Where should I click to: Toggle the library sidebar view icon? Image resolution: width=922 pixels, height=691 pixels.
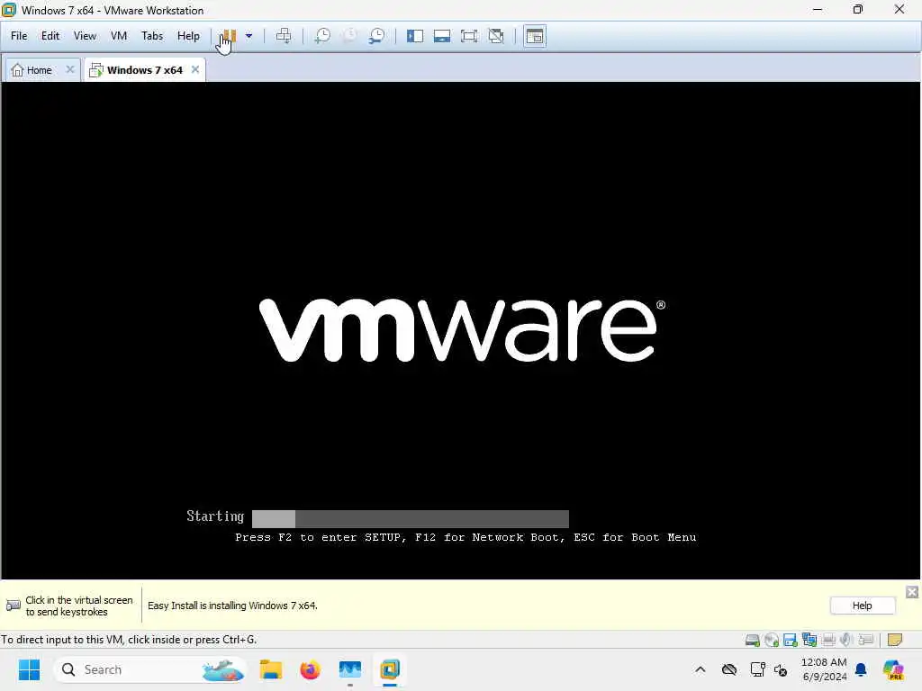(x=415, y=36)
